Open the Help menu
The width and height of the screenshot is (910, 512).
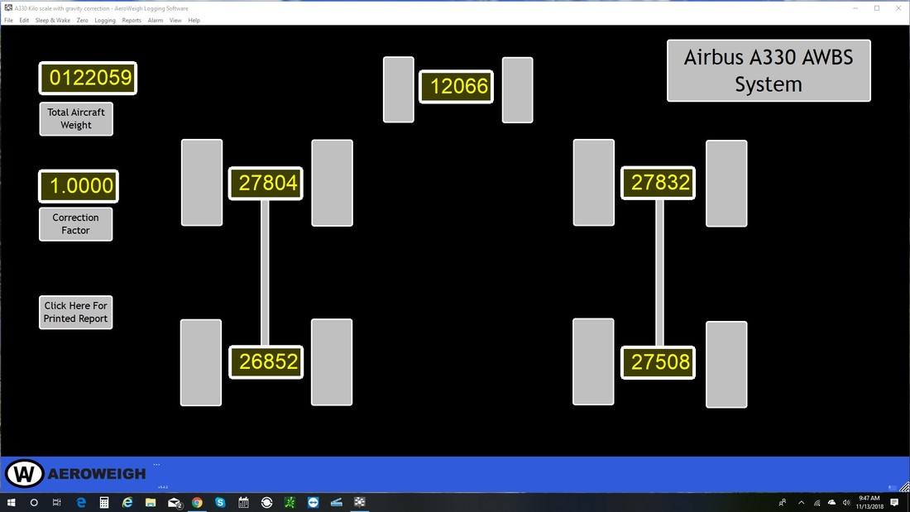click(x=194, y=21)
